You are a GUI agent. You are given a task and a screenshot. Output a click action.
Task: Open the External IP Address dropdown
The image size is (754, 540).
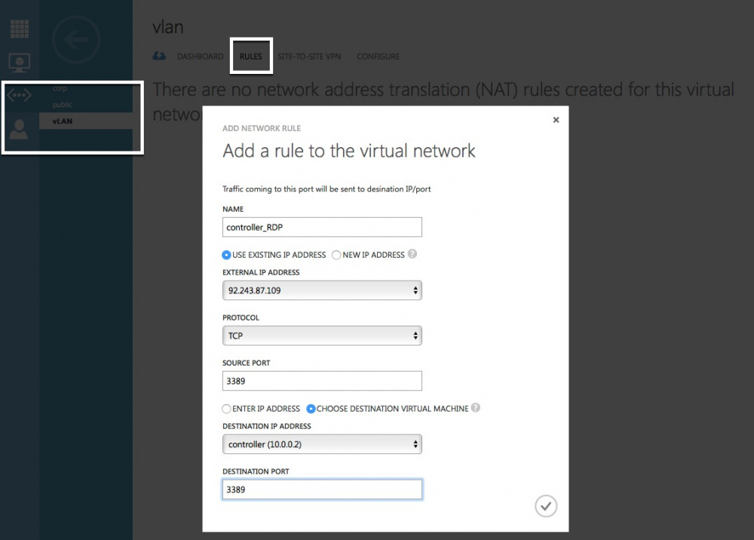tap(322, 290)
